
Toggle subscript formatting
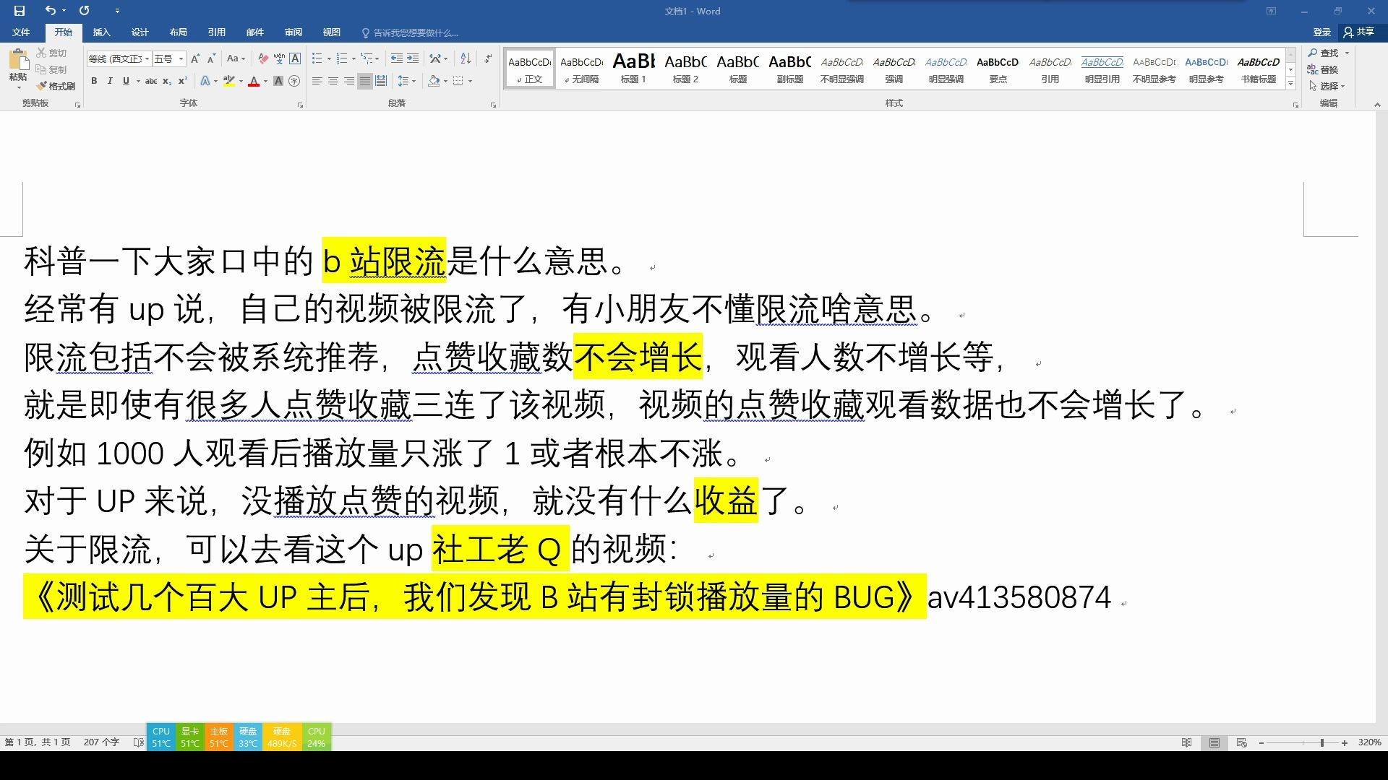click(167, 81)
